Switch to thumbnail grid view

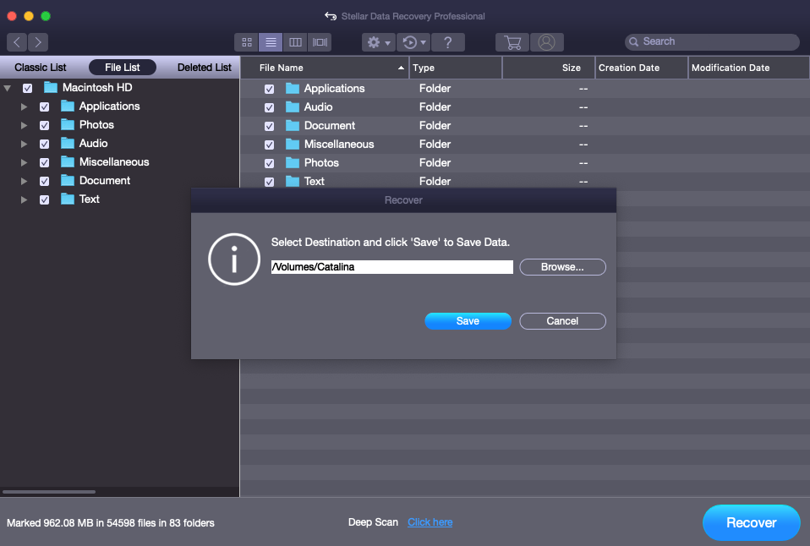coord(246,42)
